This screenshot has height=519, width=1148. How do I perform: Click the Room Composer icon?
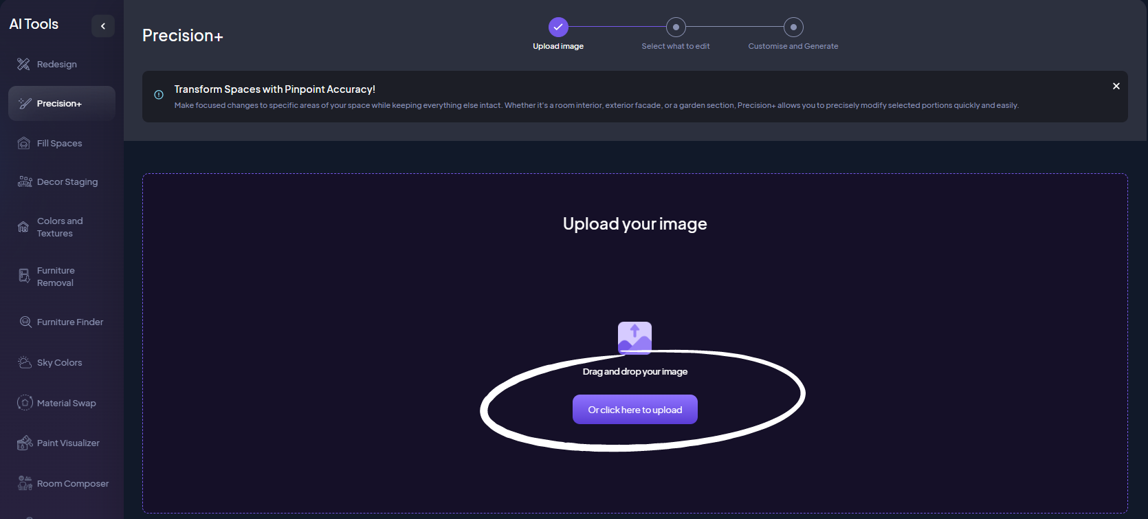click(25, 483)
